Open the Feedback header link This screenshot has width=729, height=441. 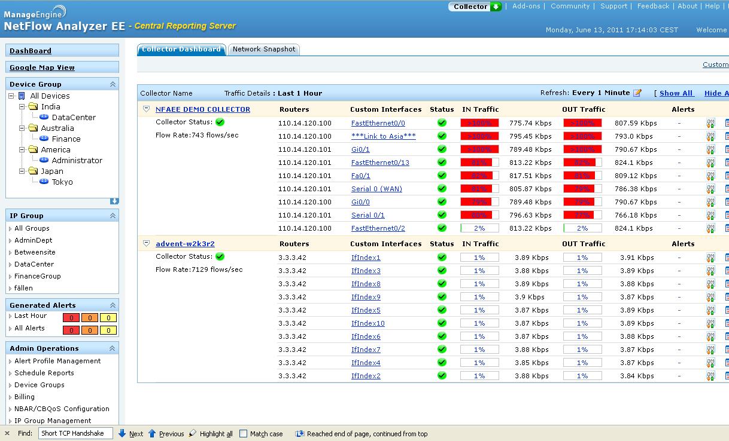point(653,6)
